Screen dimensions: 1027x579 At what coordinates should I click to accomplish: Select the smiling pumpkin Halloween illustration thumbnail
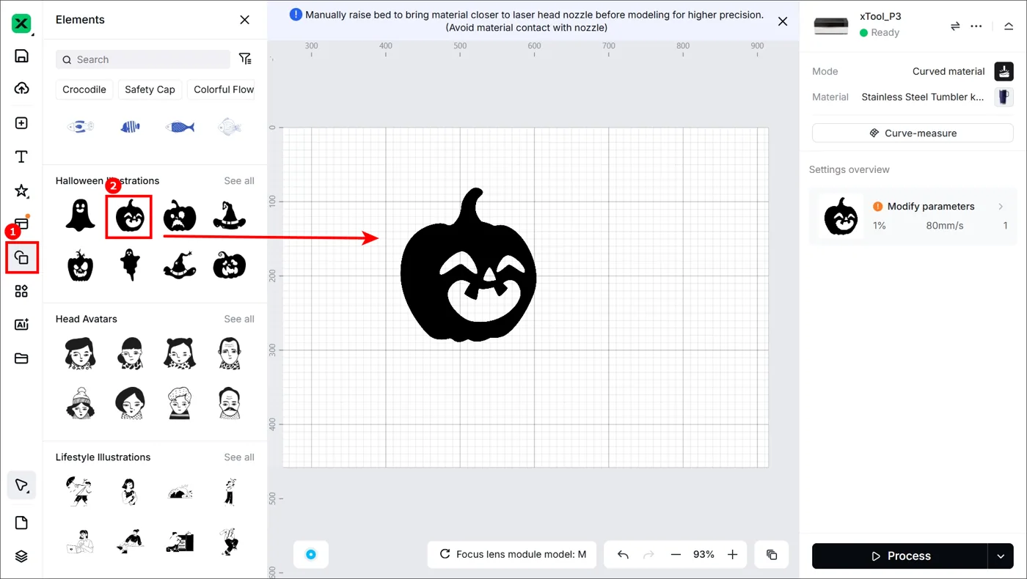click(x=130, y=216)
